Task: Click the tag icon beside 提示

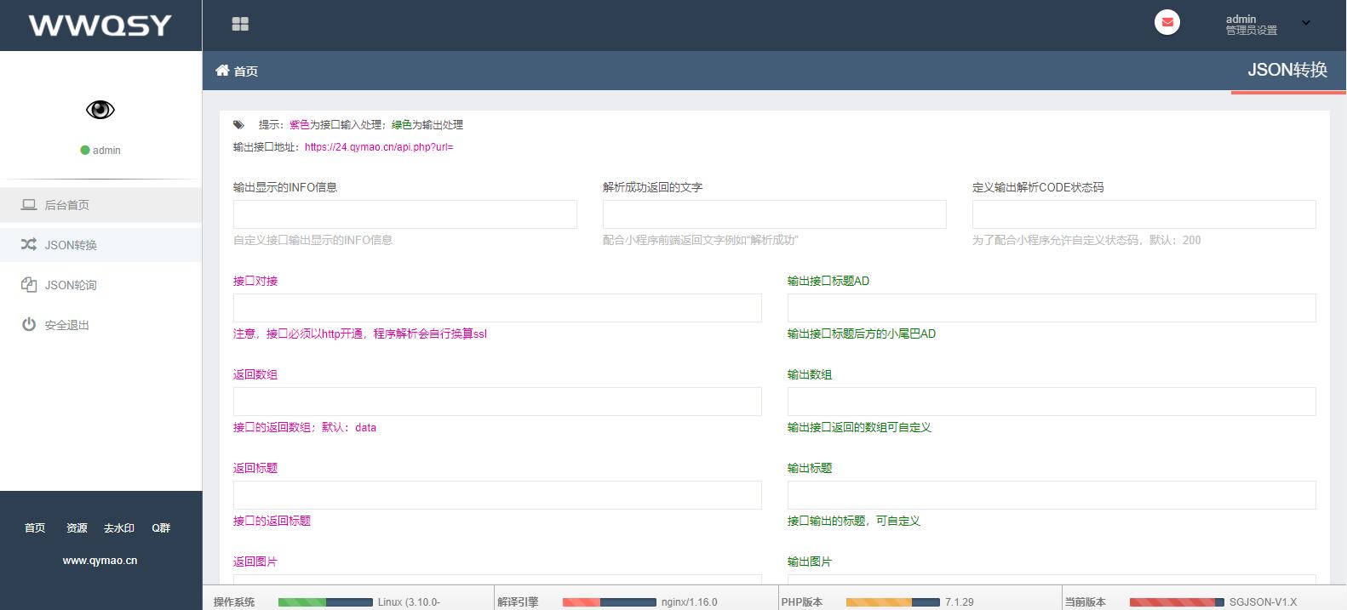Action: tap(239, 125)
